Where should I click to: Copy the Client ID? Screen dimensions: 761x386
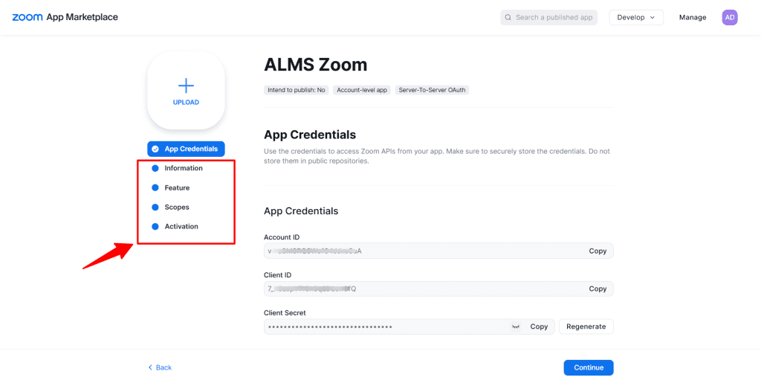pyautogui.click(x=598, y=289)
